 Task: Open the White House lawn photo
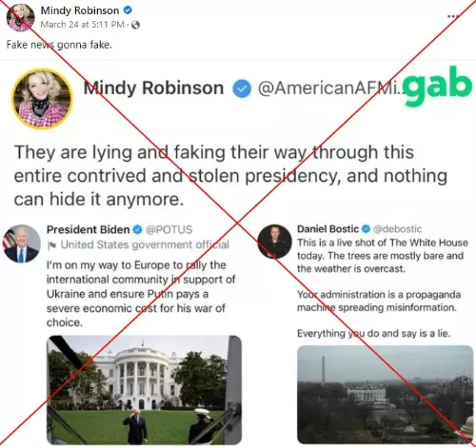tap(145, 390)
